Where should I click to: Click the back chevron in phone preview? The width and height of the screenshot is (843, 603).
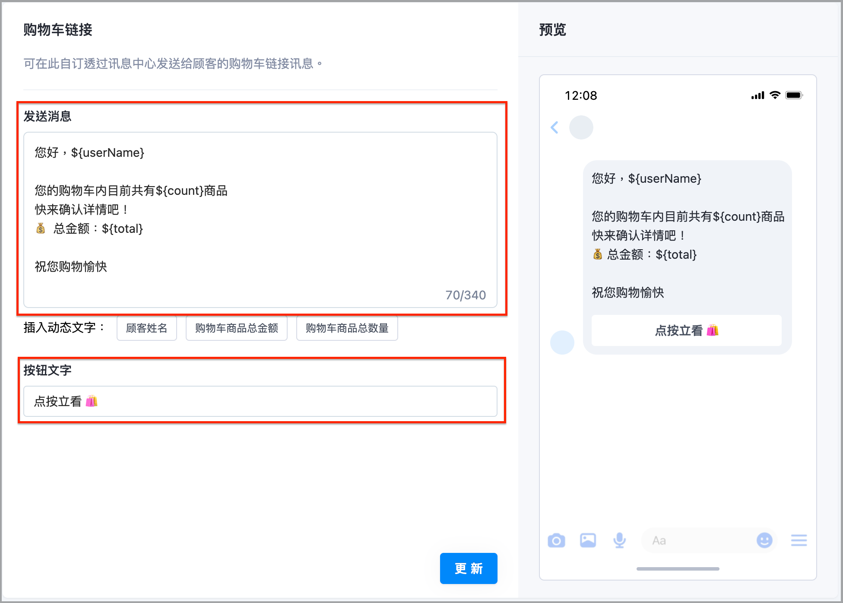(x=555, y=127)
